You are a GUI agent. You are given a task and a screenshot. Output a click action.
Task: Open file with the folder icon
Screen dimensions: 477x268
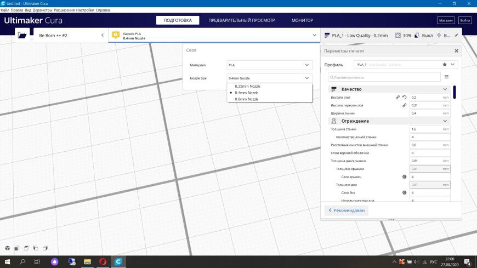click(22, 35)
